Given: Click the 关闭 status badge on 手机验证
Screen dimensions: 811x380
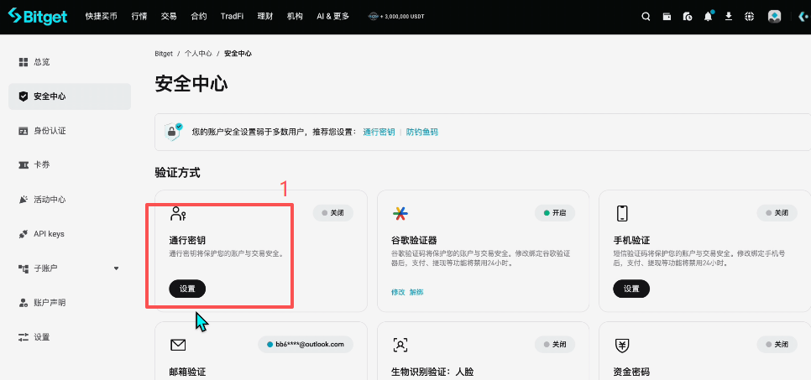Looking at the screenshot, I should tap(777, 212).
